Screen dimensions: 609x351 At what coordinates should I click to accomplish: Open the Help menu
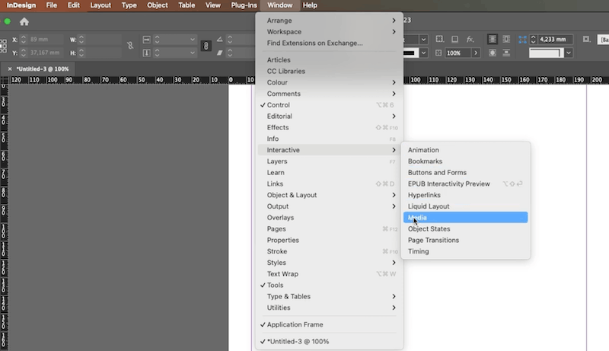[x=310, y=5]
